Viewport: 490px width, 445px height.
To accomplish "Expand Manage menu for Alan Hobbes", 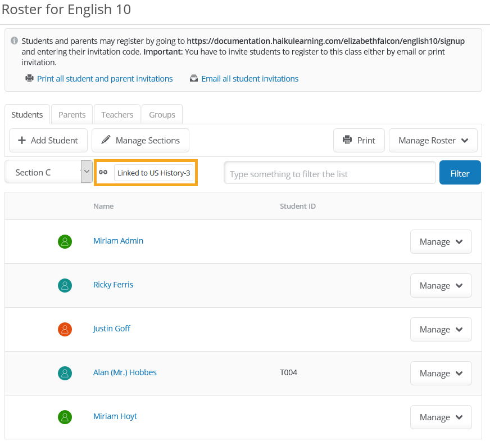I will click(x=441, y=373).
